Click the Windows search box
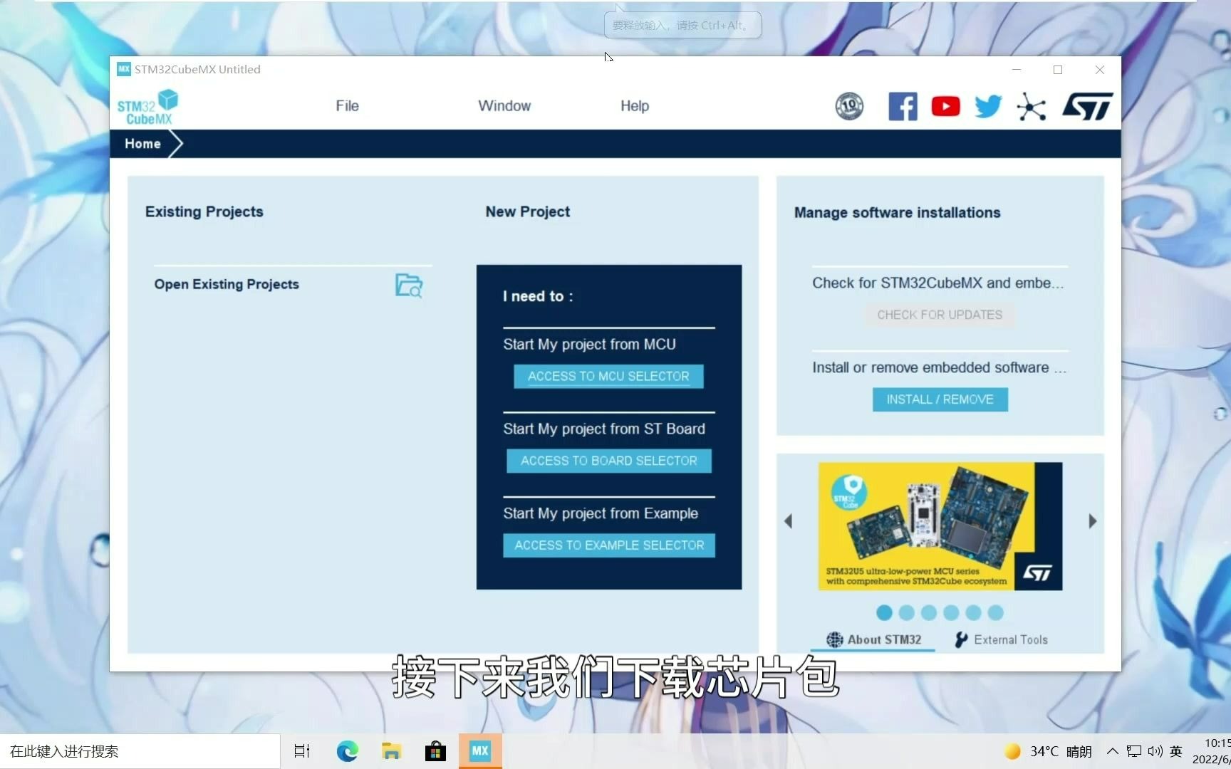 (x=140, y=751)
